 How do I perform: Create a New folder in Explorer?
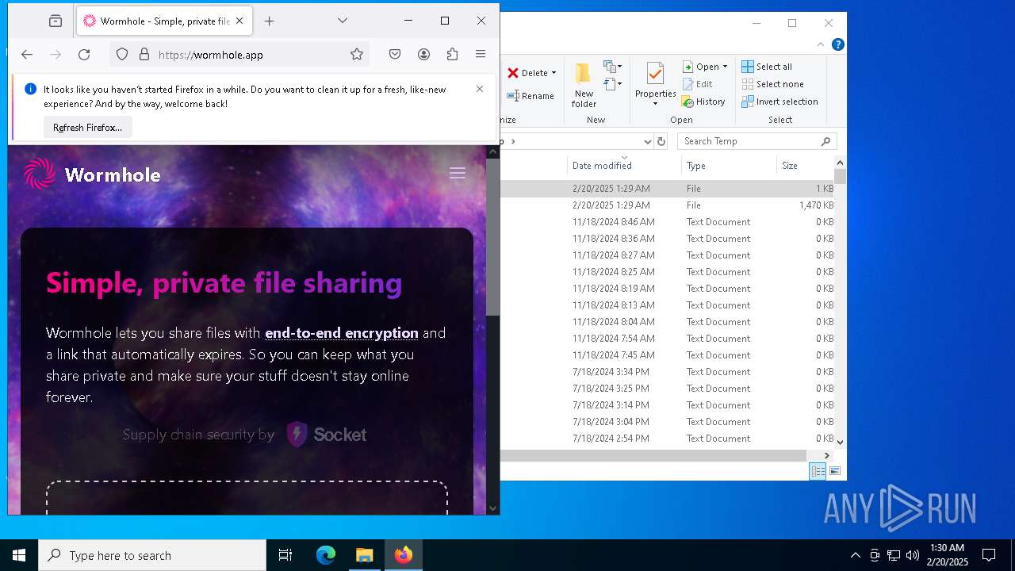click(584, 85)
